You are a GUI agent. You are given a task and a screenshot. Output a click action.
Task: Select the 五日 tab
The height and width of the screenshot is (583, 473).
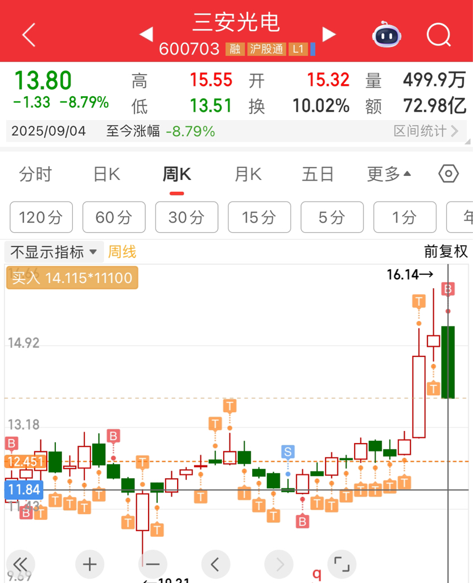(x=318, y=174)
